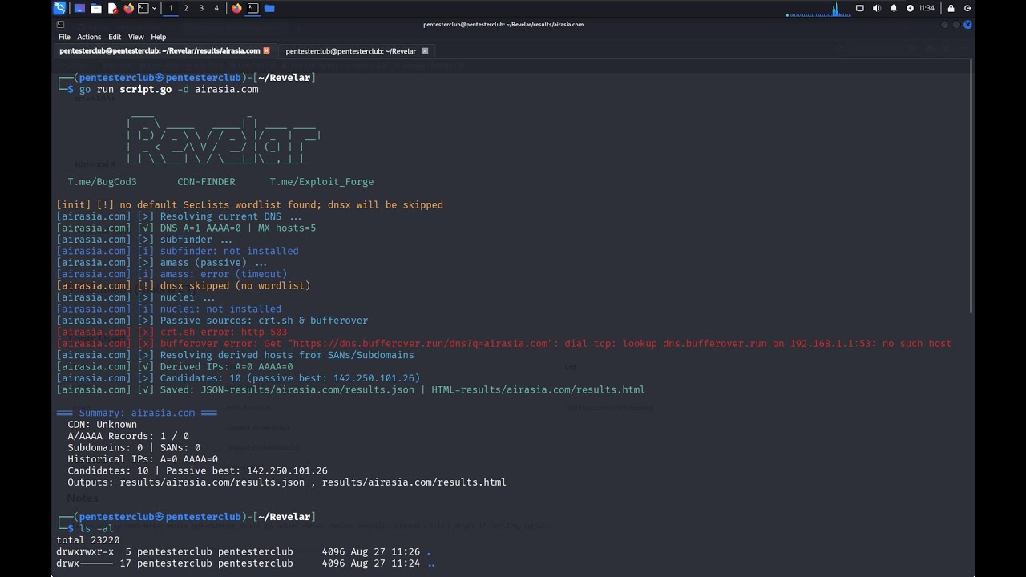Screen dimensions: 1026x577
Task: Focus the running Firefox window task button
Action: point(236,8)
